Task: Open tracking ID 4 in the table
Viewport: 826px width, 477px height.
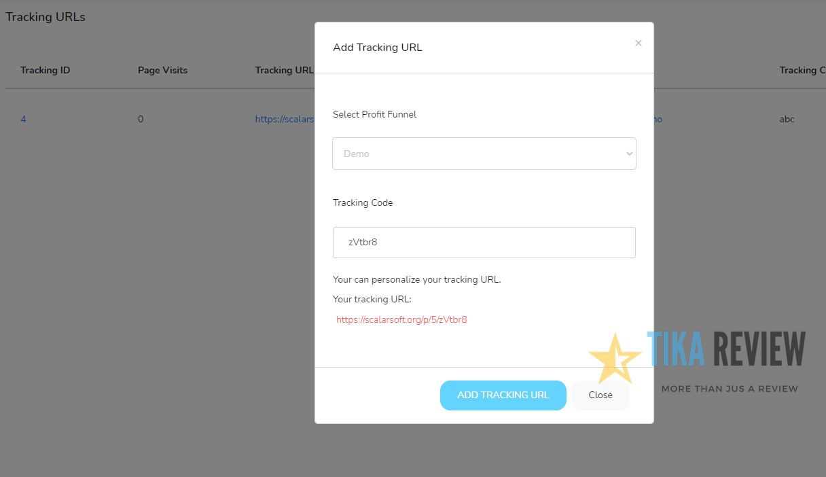Action: (22, 119)
